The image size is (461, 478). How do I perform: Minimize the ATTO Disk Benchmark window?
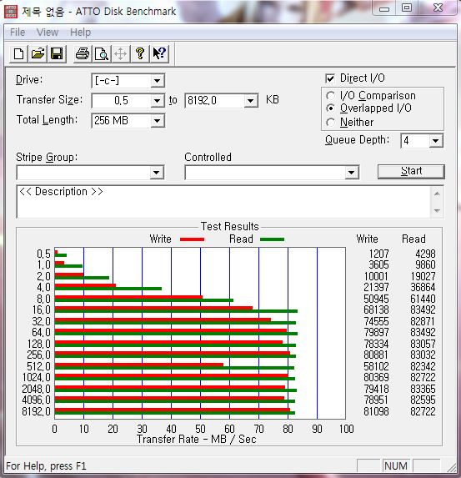click(x=384, y=8)
